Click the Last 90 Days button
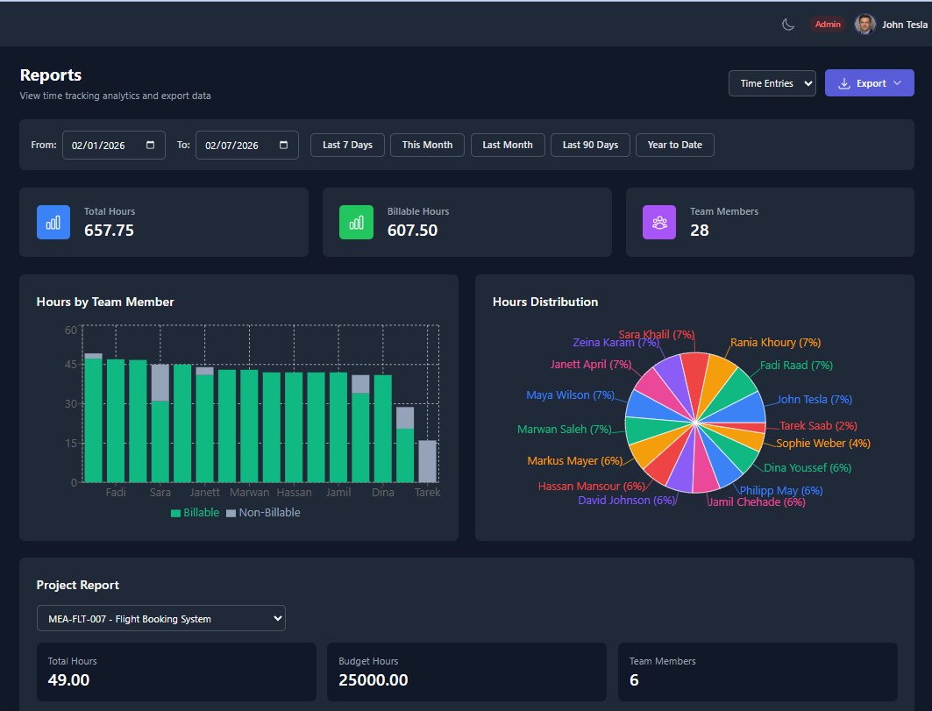The height and width of the screenshot is (711, 932). click(x=590, y=145)
